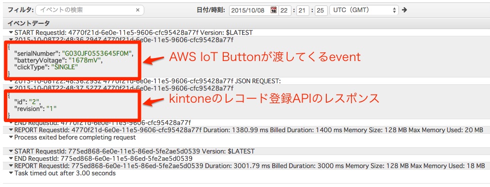Collapse the END RequestId 775ed868 row
The image size is (490, 187).
[11, 158]
